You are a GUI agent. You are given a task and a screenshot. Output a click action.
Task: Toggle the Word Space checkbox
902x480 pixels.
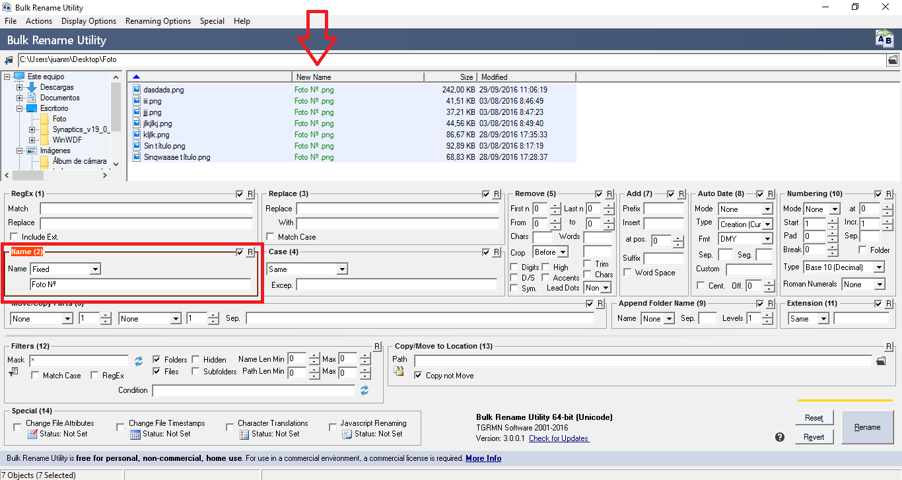point(628,273)
